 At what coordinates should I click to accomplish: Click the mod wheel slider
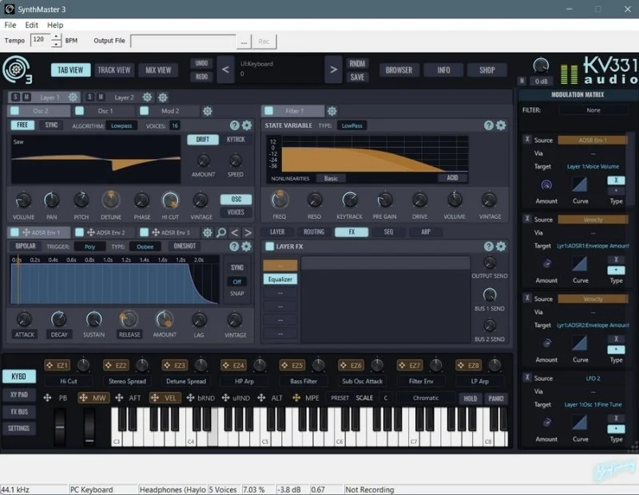pos(89,426)
